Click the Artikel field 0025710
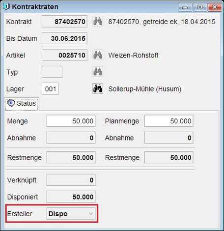Viewport: 224px width, 231px height. tap(64, 55)
